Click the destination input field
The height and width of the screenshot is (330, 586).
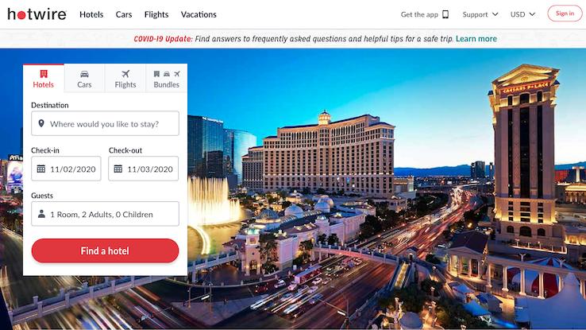pos(105,123)
